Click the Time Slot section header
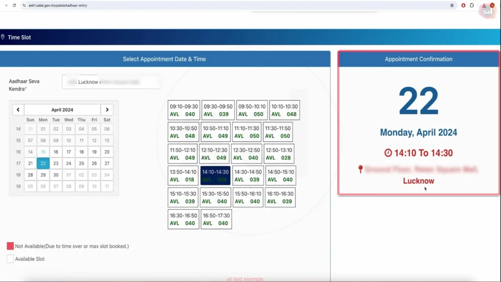501x282 pixels. tap(20, 37)
